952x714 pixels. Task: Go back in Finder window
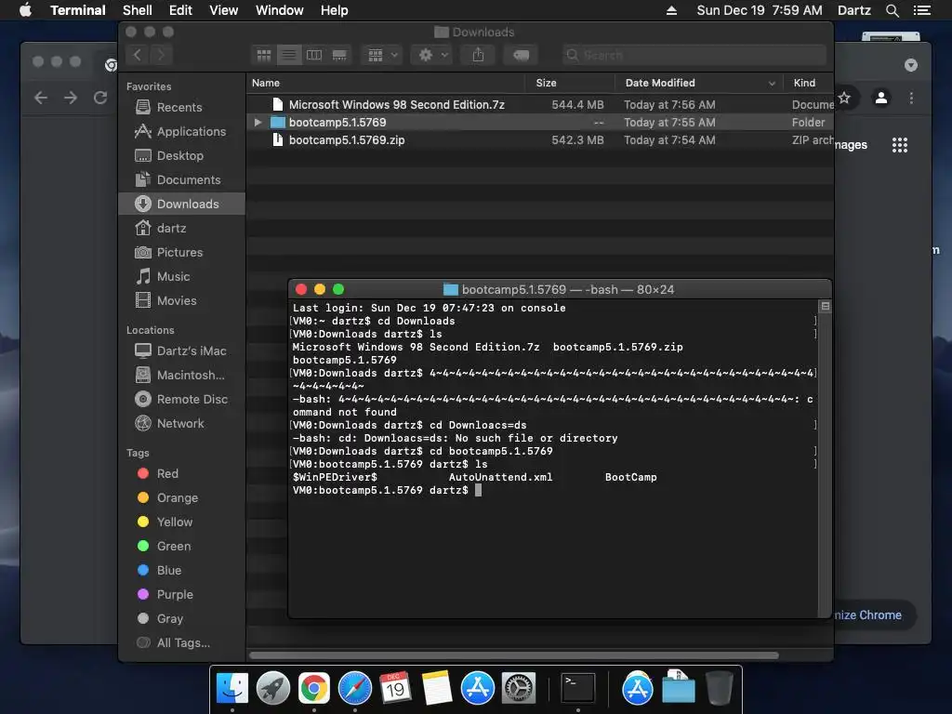[x=138, y=55]
